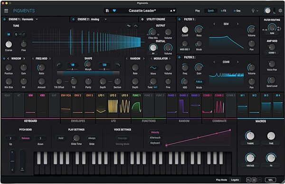Select the Velocity curve button

pyautogui.click(x=155, y=132)
